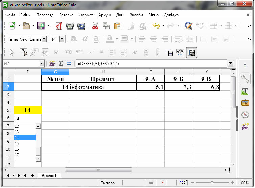Open sidebar Functions icon

245,126
